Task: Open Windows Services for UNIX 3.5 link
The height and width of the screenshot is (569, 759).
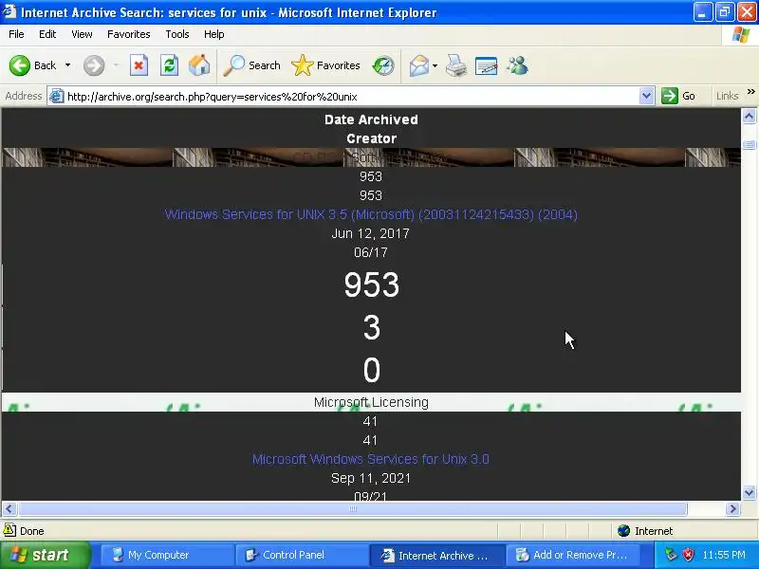Action: click(371, 214)
